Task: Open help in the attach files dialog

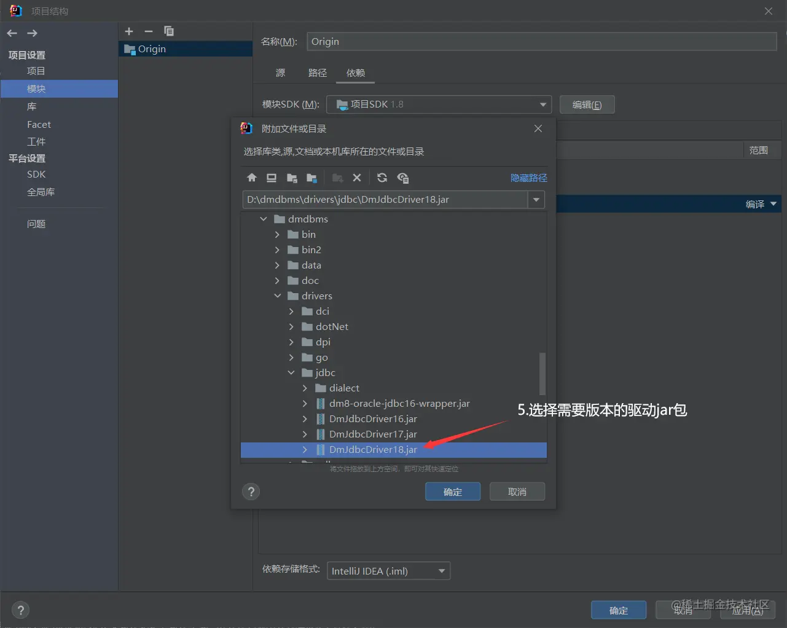Action: click(251, 492)
